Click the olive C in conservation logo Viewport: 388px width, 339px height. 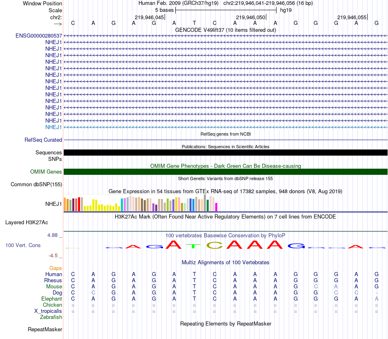214,245
